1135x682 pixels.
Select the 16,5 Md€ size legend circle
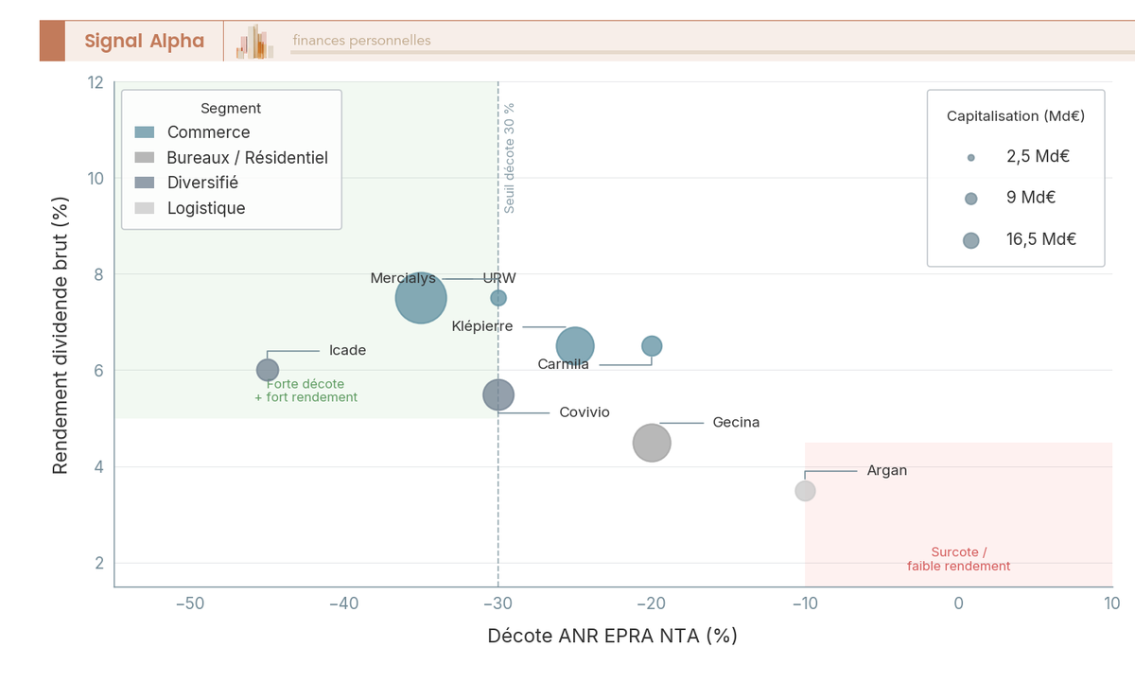[970, 240]
